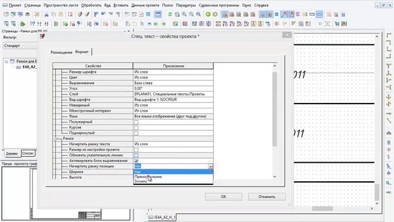Click the print icon in top toolbar

27,14
